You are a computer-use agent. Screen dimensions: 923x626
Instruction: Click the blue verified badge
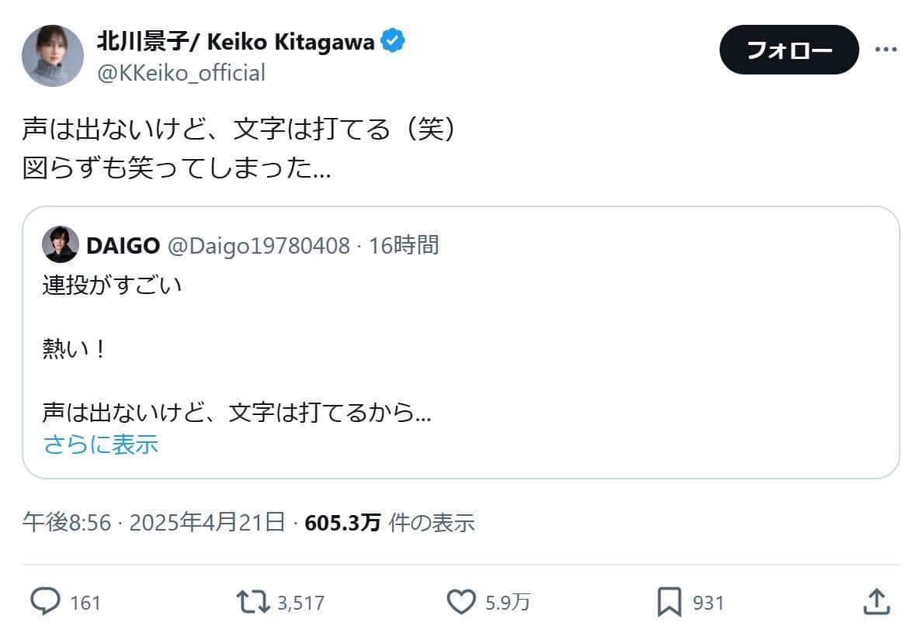tap(394, 42)
